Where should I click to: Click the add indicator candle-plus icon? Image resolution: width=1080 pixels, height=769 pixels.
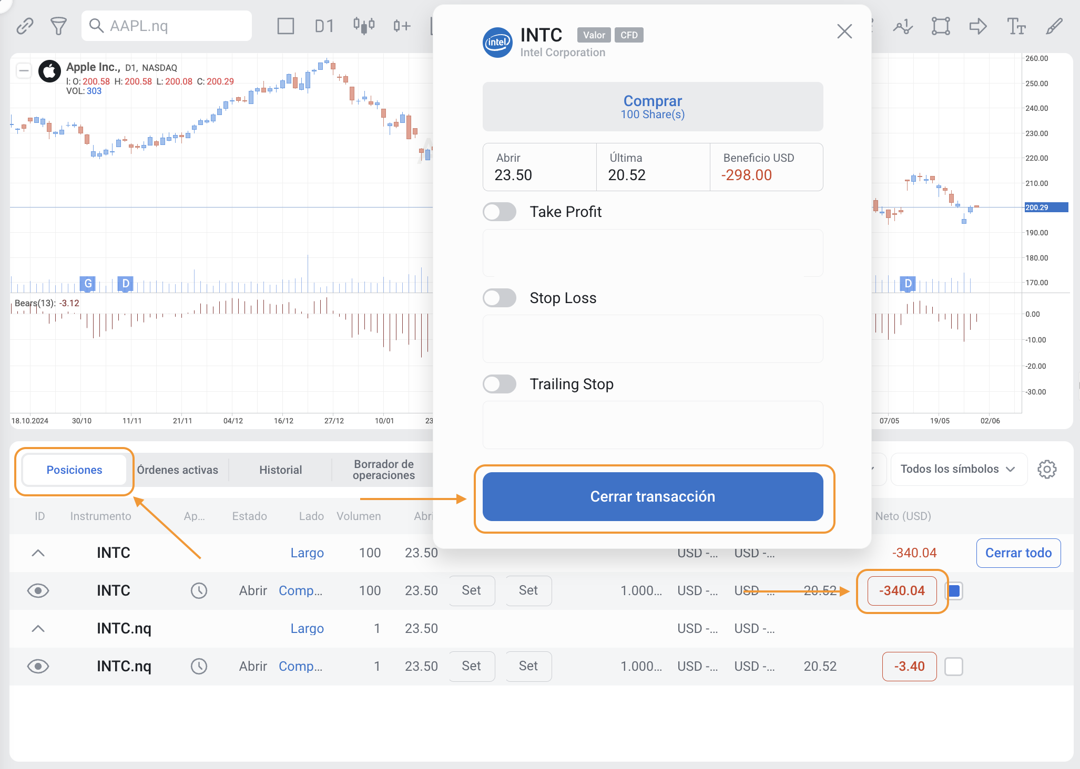pyautogui.click(x=402, y=26)
